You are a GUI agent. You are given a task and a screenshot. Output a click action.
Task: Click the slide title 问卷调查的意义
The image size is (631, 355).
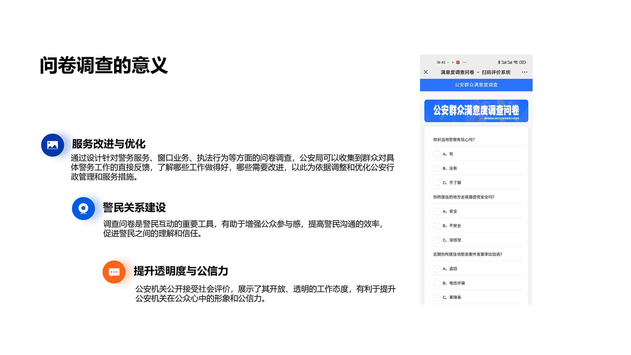[104, 65]
